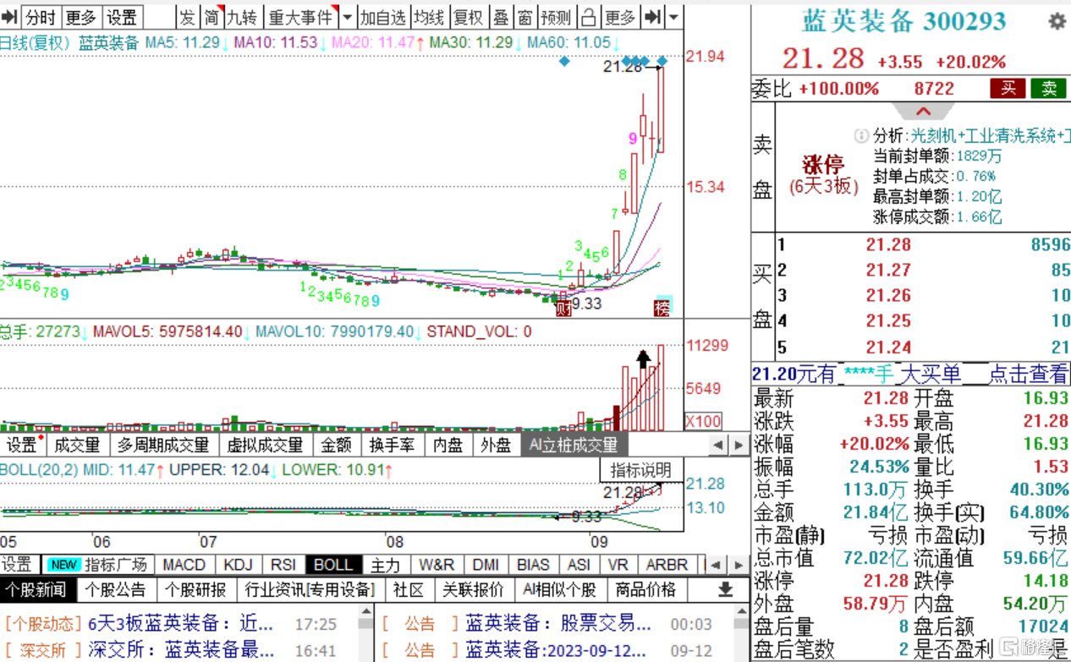Click the collapse-right arrow icon after 更多
This screenshot has height=662, width=1071.
[x=652, y=16]
